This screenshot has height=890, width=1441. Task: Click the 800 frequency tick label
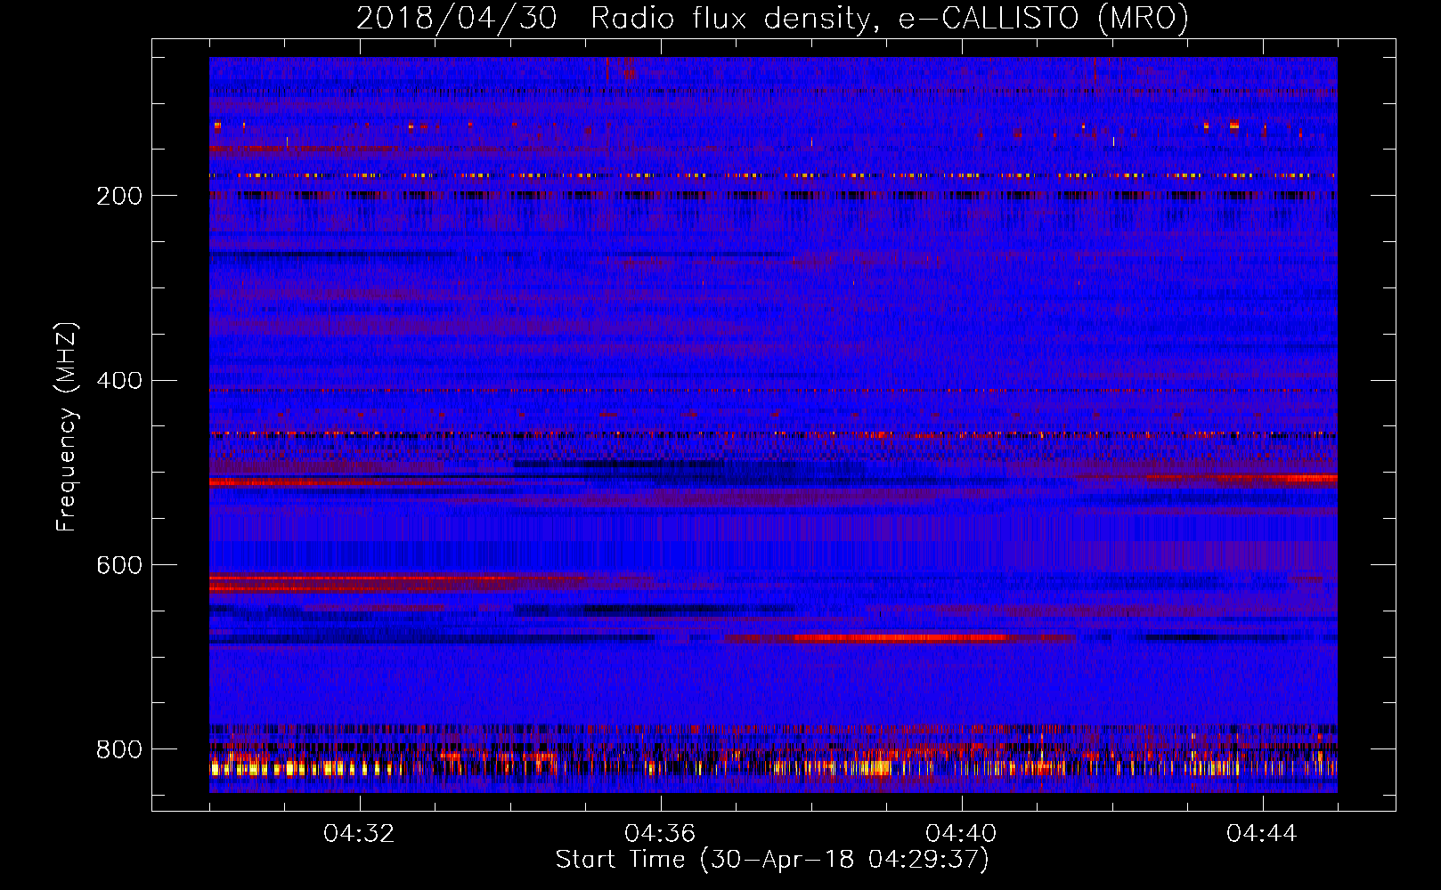(x=119, y=749)
